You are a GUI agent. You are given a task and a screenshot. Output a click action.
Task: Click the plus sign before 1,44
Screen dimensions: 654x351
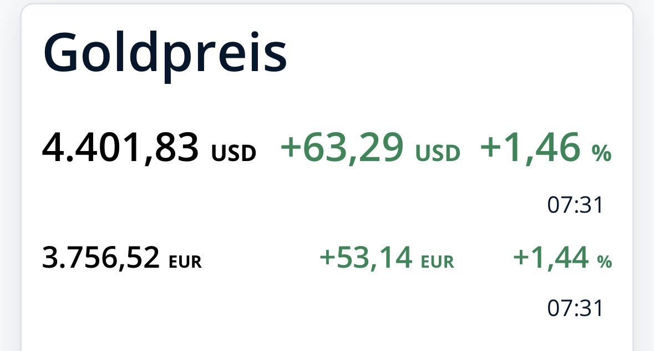(521, 259)
